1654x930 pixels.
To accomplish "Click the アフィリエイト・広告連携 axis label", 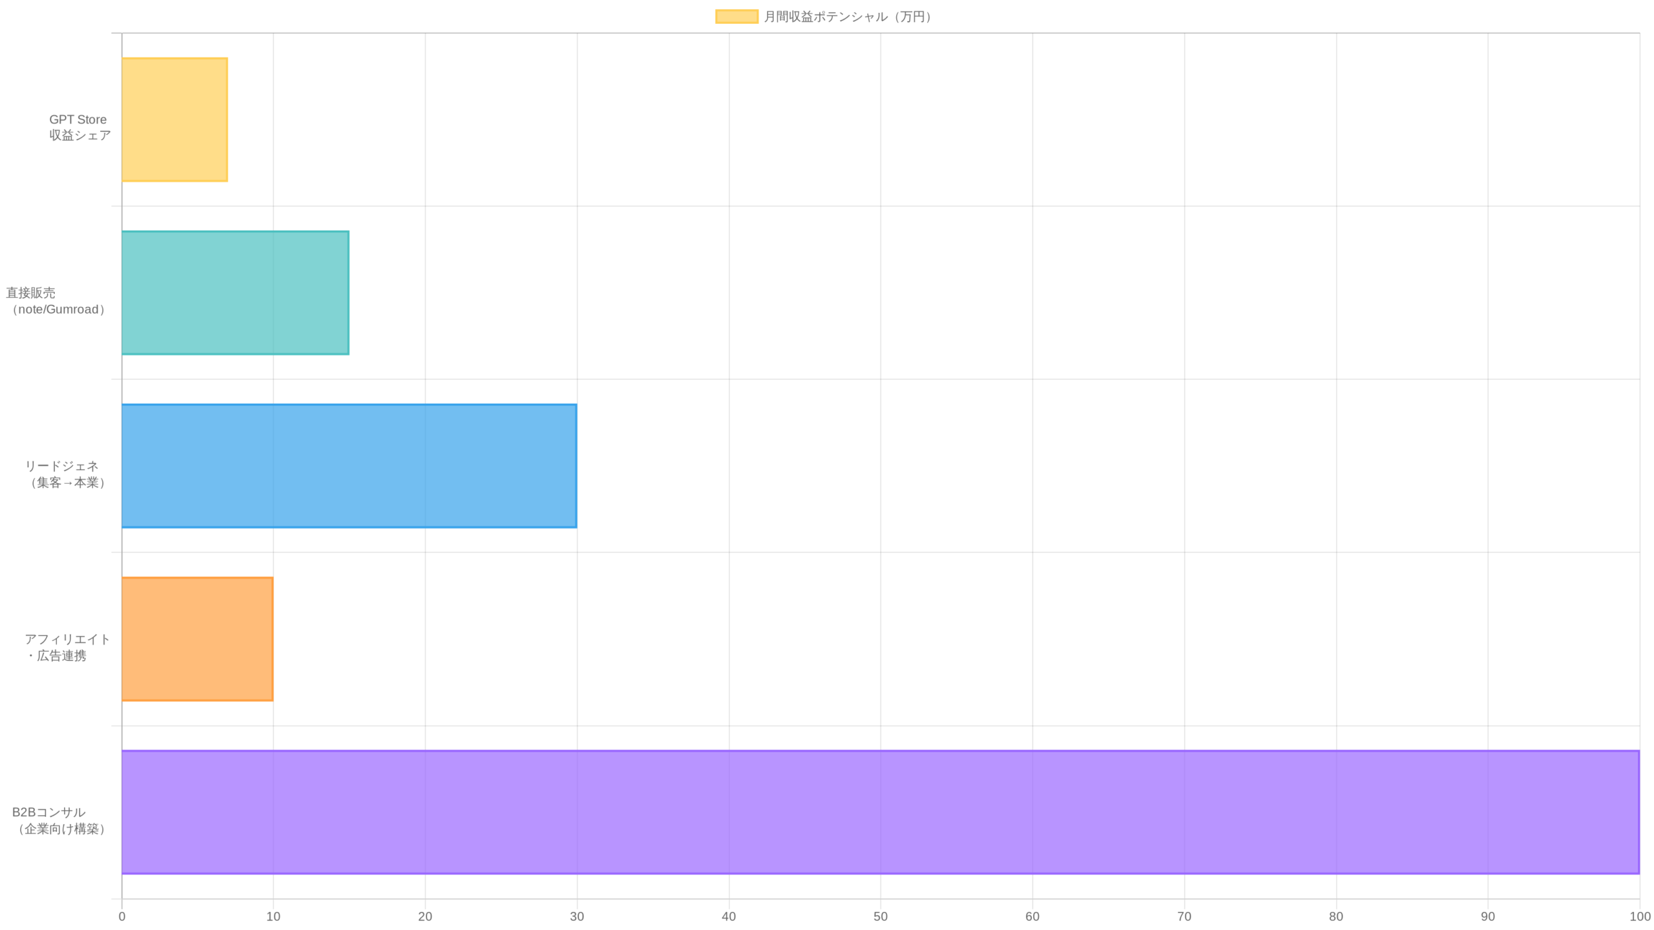I will coord(67,647).
